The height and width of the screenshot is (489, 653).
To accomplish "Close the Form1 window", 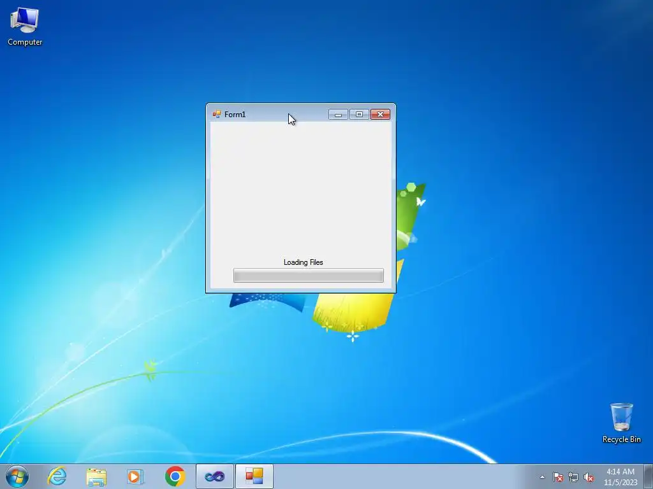I will [x=380, y=115].
